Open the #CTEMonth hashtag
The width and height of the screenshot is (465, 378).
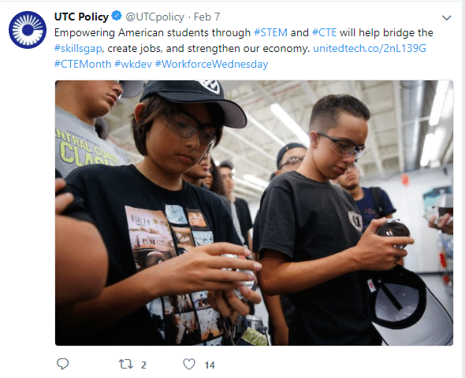[x=83, y=64]
